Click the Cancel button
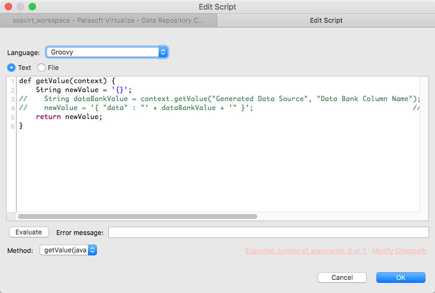The width and height of the screenshot is (435, 293). (342, 277)
